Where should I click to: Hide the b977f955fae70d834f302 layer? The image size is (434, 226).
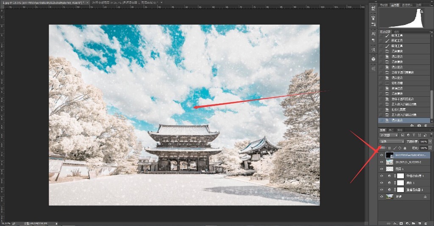pyautogui.click(x=382, y=155)
